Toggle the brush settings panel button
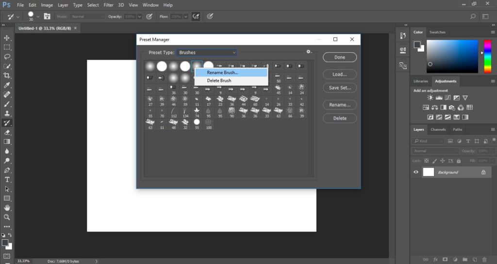Image resolution: width=497 pixels, height=264 pixels. [x=47, y=16]
